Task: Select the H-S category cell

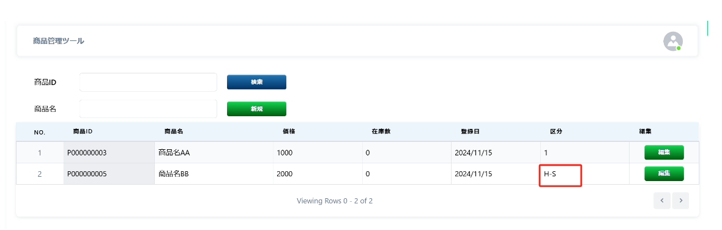Action: (x=585, y=174)
